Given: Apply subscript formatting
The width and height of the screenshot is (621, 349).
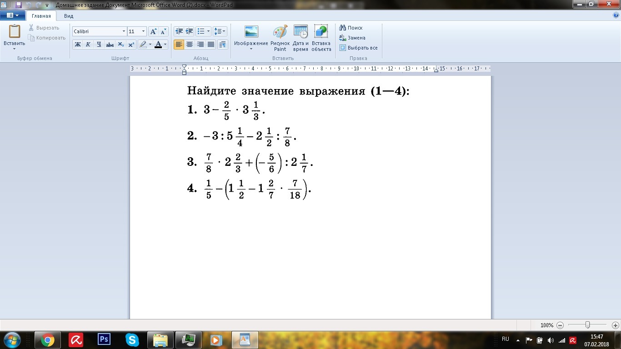Looking at the screenshot, I should [x=120, y=45].
